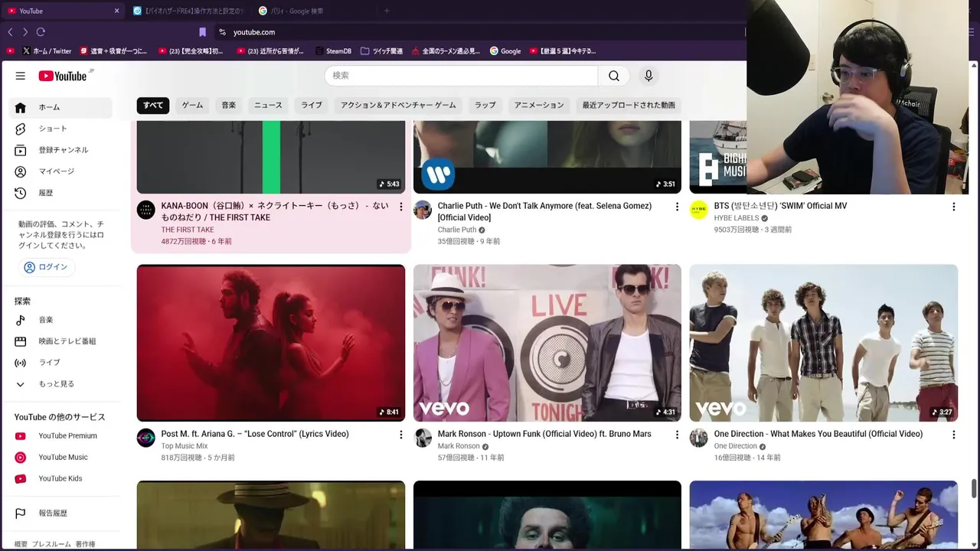Close the YouTube browser tab
The image size is (980, 551).
[116, 11]
